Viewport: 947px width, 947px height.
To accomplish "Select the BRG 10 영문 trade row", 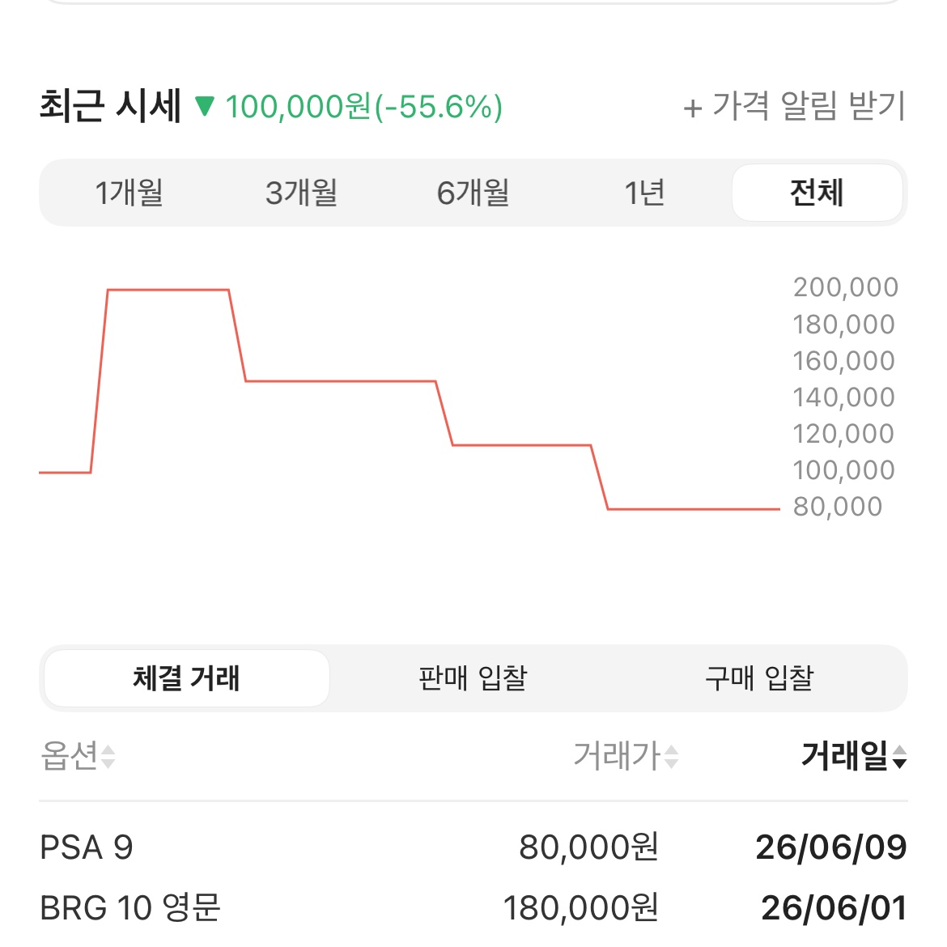I will click(x=473, y=907).
